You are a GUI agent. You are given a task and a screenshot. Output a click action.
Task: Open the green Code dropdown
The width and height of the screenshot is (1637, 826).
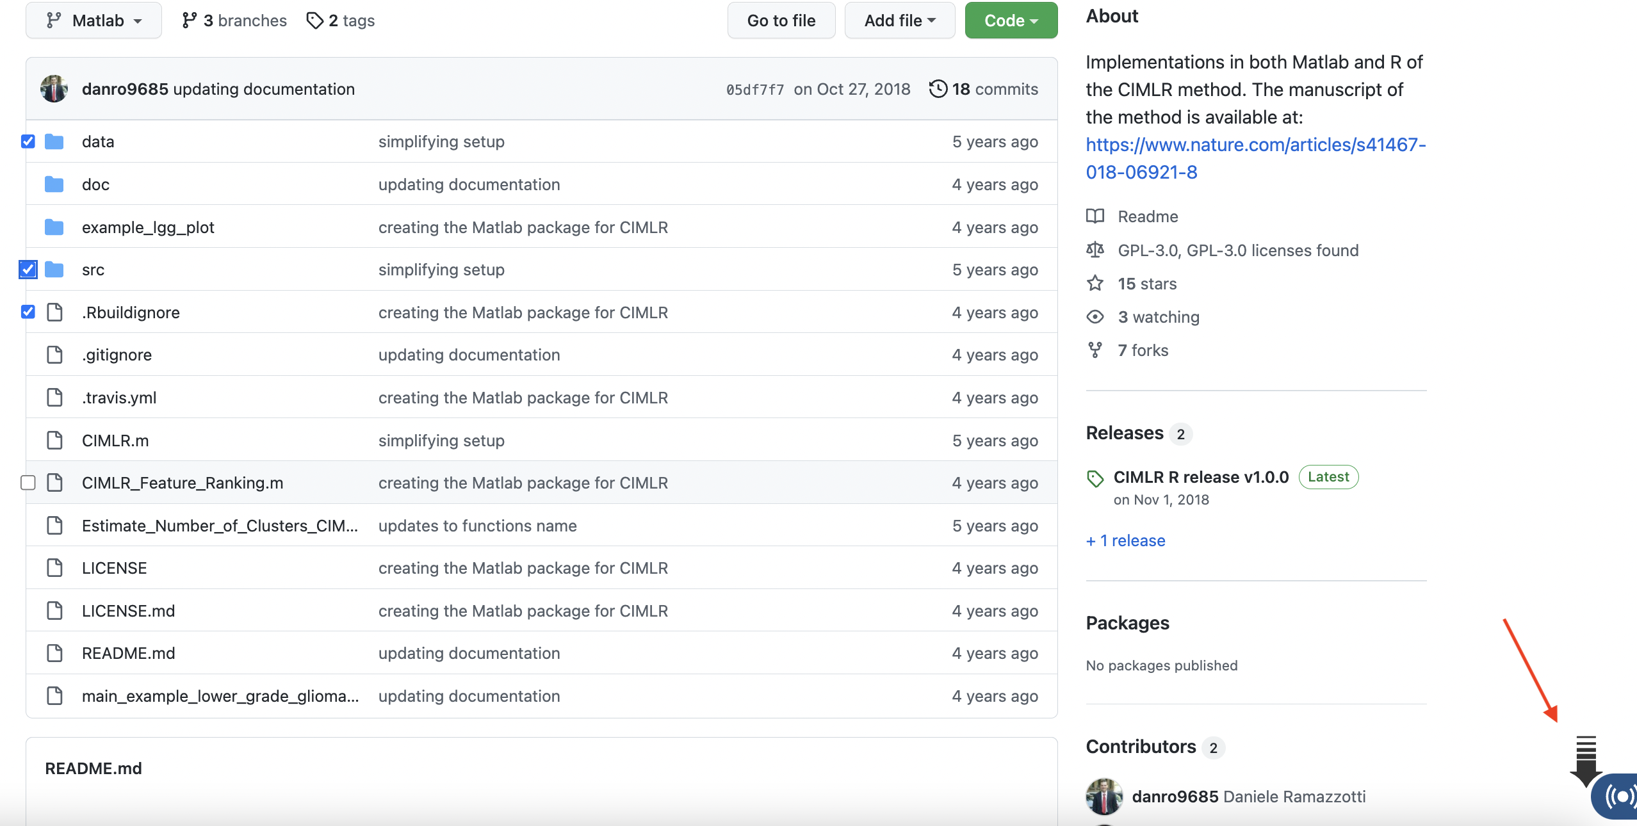(x=1011, y=20)
